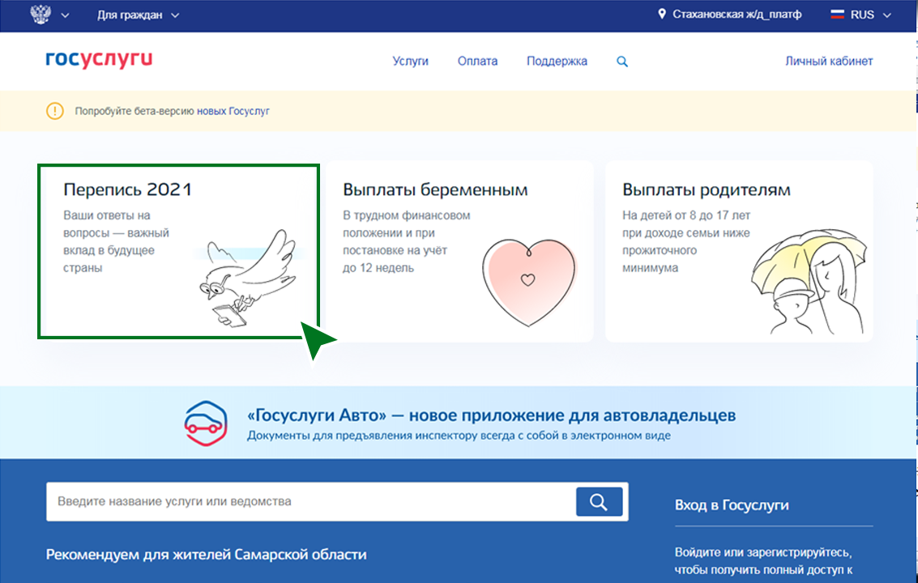Open the Выплаты беременным card
The width and height of the screenshot is (918, 583).
click(460, 252)
